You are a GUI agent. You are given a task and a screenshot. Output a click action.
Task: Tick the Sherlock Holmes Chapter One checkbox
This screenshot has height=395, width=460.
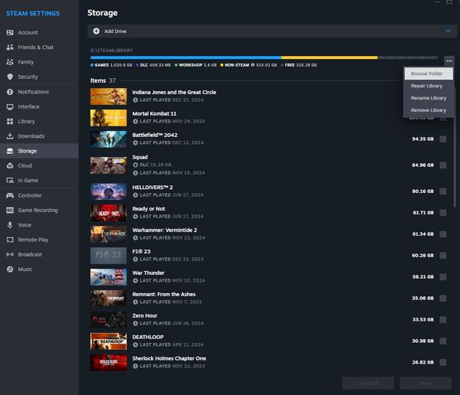coord(443,363)
